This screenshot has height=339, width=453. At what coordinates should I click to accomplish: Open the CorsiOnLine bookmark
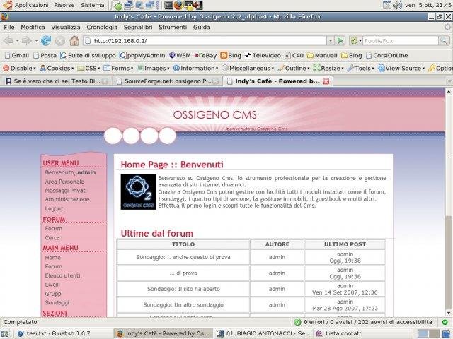point(387,55)
